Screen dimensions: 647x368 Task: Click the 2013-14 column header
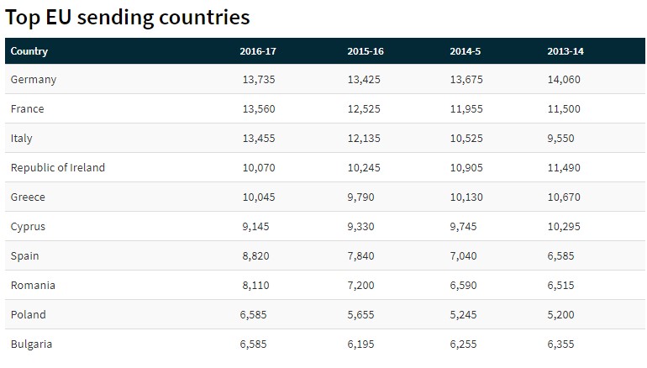tap(565, 51)
